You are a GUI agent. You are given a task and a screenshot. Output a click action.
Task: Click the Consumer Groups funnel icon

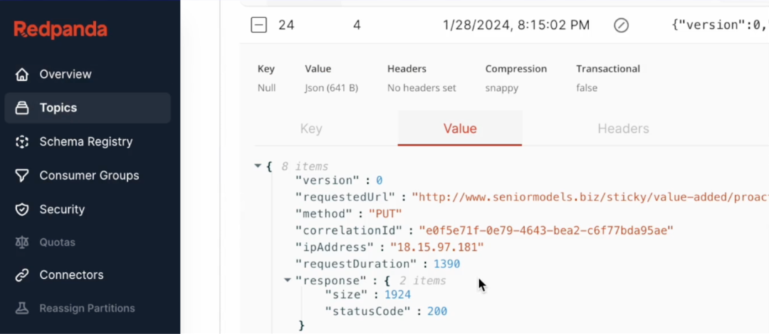tap(22, 175)
